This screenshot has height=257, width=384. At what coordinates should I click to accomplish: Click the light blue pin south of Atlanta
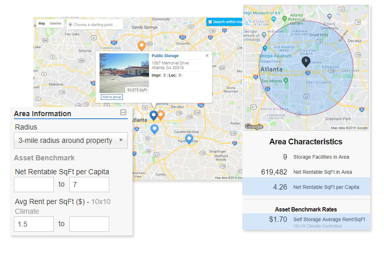pos(154,128)
